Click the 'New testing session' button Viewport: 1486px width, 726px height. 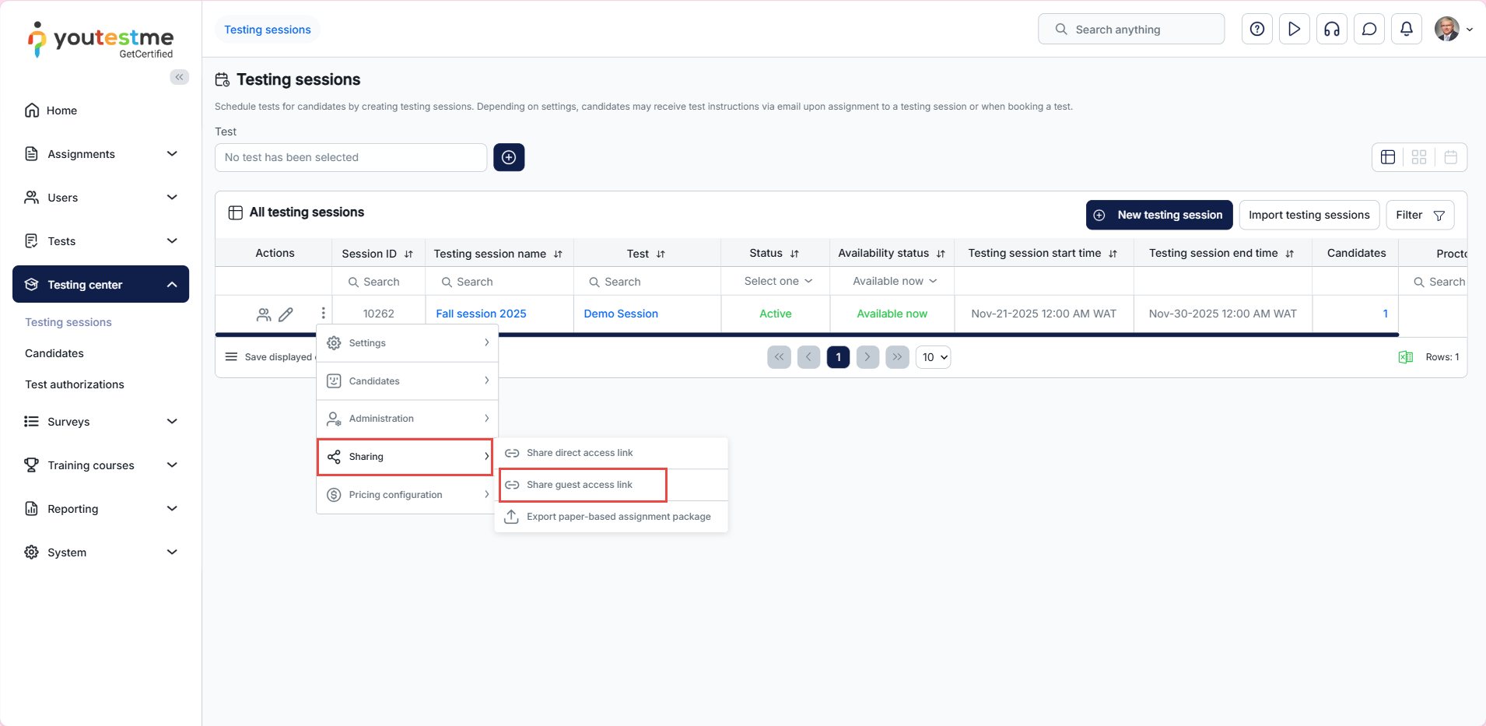point(1158,215)
